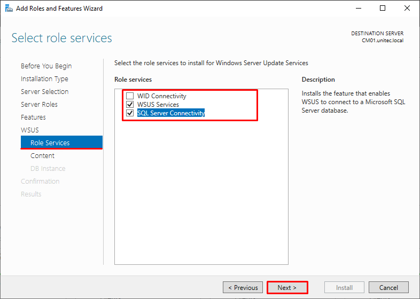Maximize the wizard window
This screenshot has width=420, height=299.
383,9
